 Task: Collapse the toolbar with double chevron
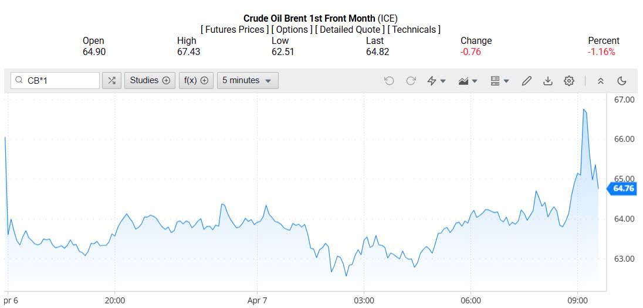coord(601,81)
